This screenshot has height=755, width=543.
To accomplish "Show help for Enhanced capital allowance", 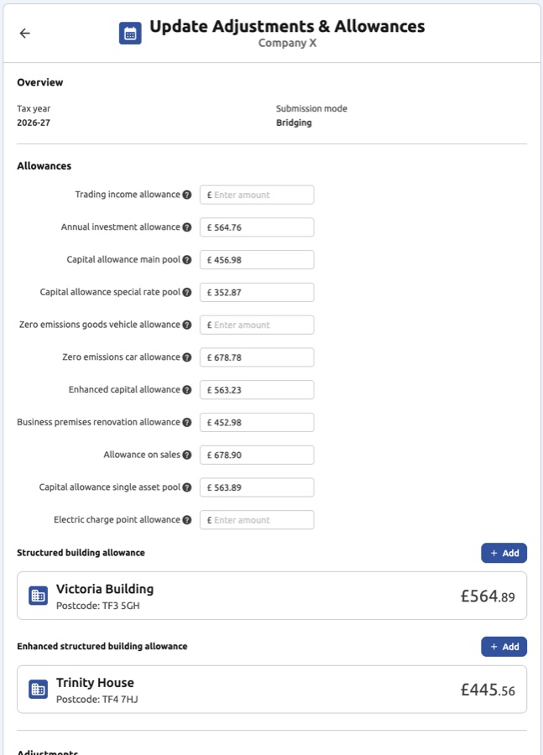I will coord(186,390).
